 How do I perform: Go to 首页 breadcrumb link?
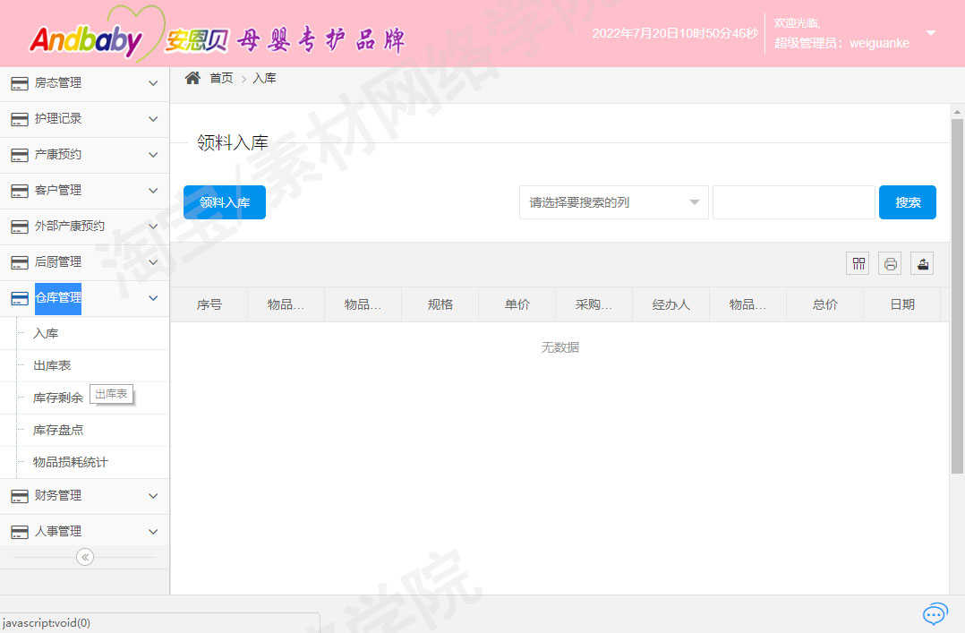(x=221, y=78)
